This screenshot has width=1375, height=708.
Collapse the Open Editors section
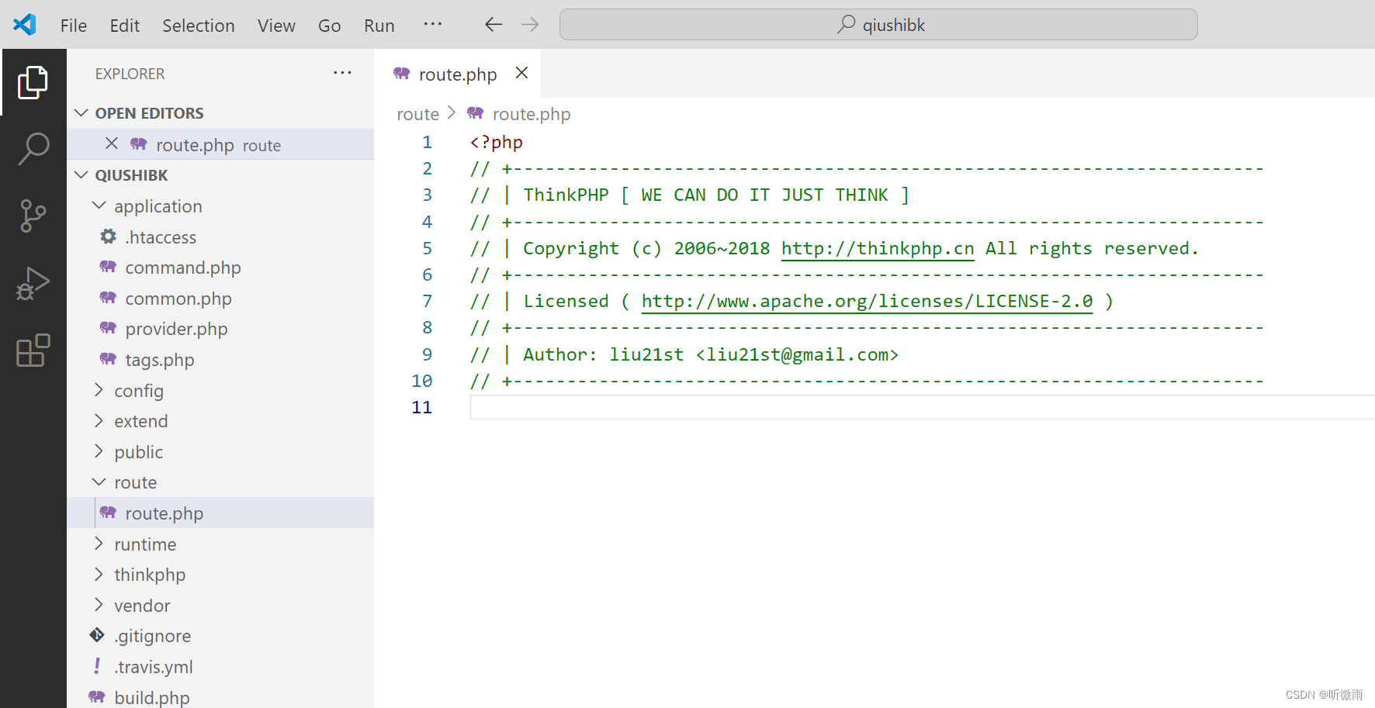[x=81, y=113]
